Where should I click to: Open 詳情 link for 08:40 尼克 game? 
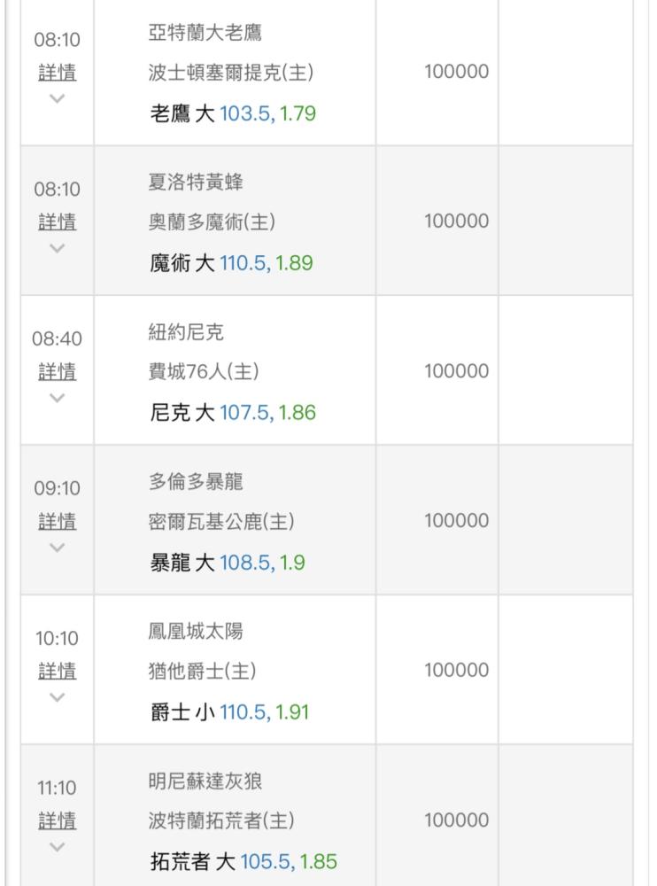tap(57, 372)
